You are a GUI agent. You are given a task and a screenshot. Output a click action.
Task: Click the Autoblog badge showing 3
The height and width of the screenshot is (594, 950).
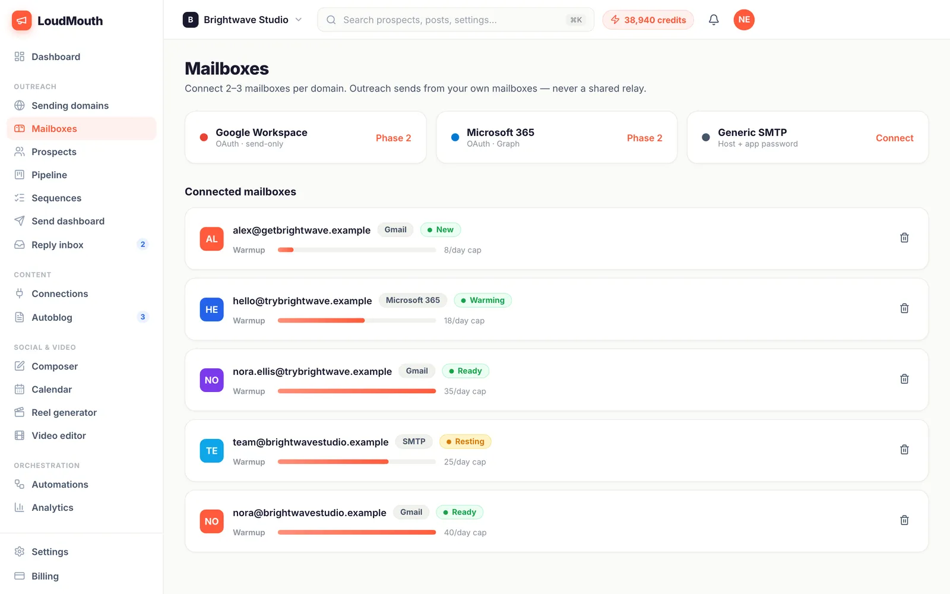[x=142, y=317]
